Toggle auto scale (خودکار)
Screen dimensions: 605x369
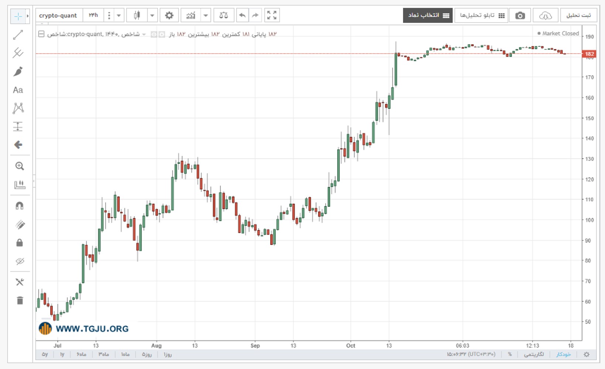tap(563, 354)
